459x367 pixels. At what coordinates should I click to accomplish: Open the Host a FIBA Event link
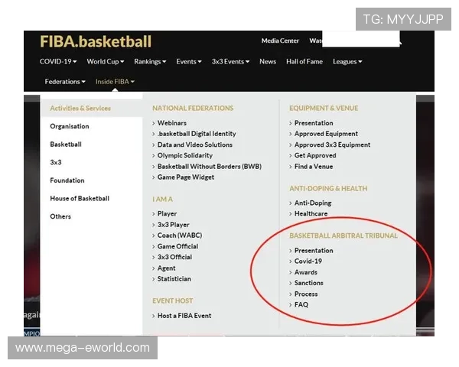point(184,316)
